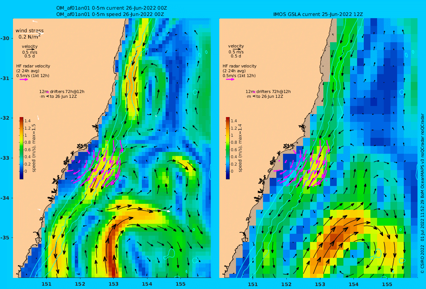Click the -31 latitude axis label
Screen dimensions: 426x289
click(5, 79)
